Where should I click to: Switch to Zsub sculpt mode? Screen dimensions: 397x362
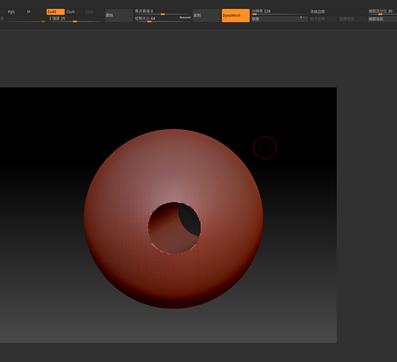[x=74, y=12]
